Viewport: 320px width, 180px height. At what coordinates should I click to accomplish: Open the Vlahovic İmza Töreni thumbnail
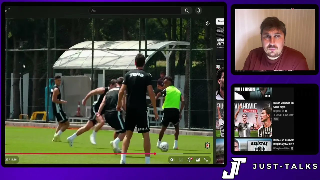(253, 119)
